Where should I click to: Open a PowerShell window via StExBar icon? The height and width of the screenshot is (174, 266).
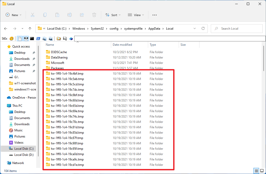point(38,38)
